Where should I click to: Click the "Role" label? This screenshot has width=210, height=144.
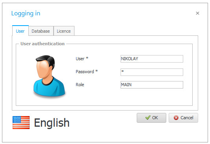pyautogui.click(x=80, y=85)
